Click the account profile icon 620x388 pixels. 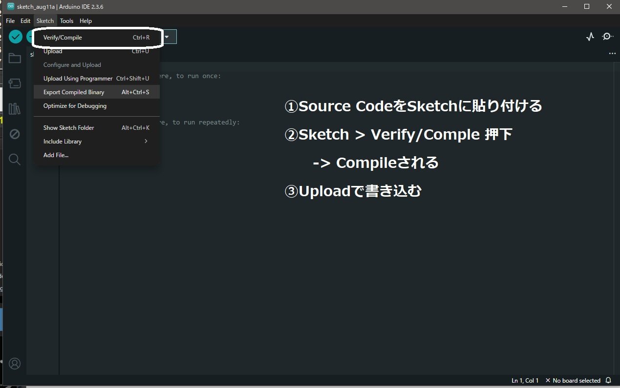point(15,364)
